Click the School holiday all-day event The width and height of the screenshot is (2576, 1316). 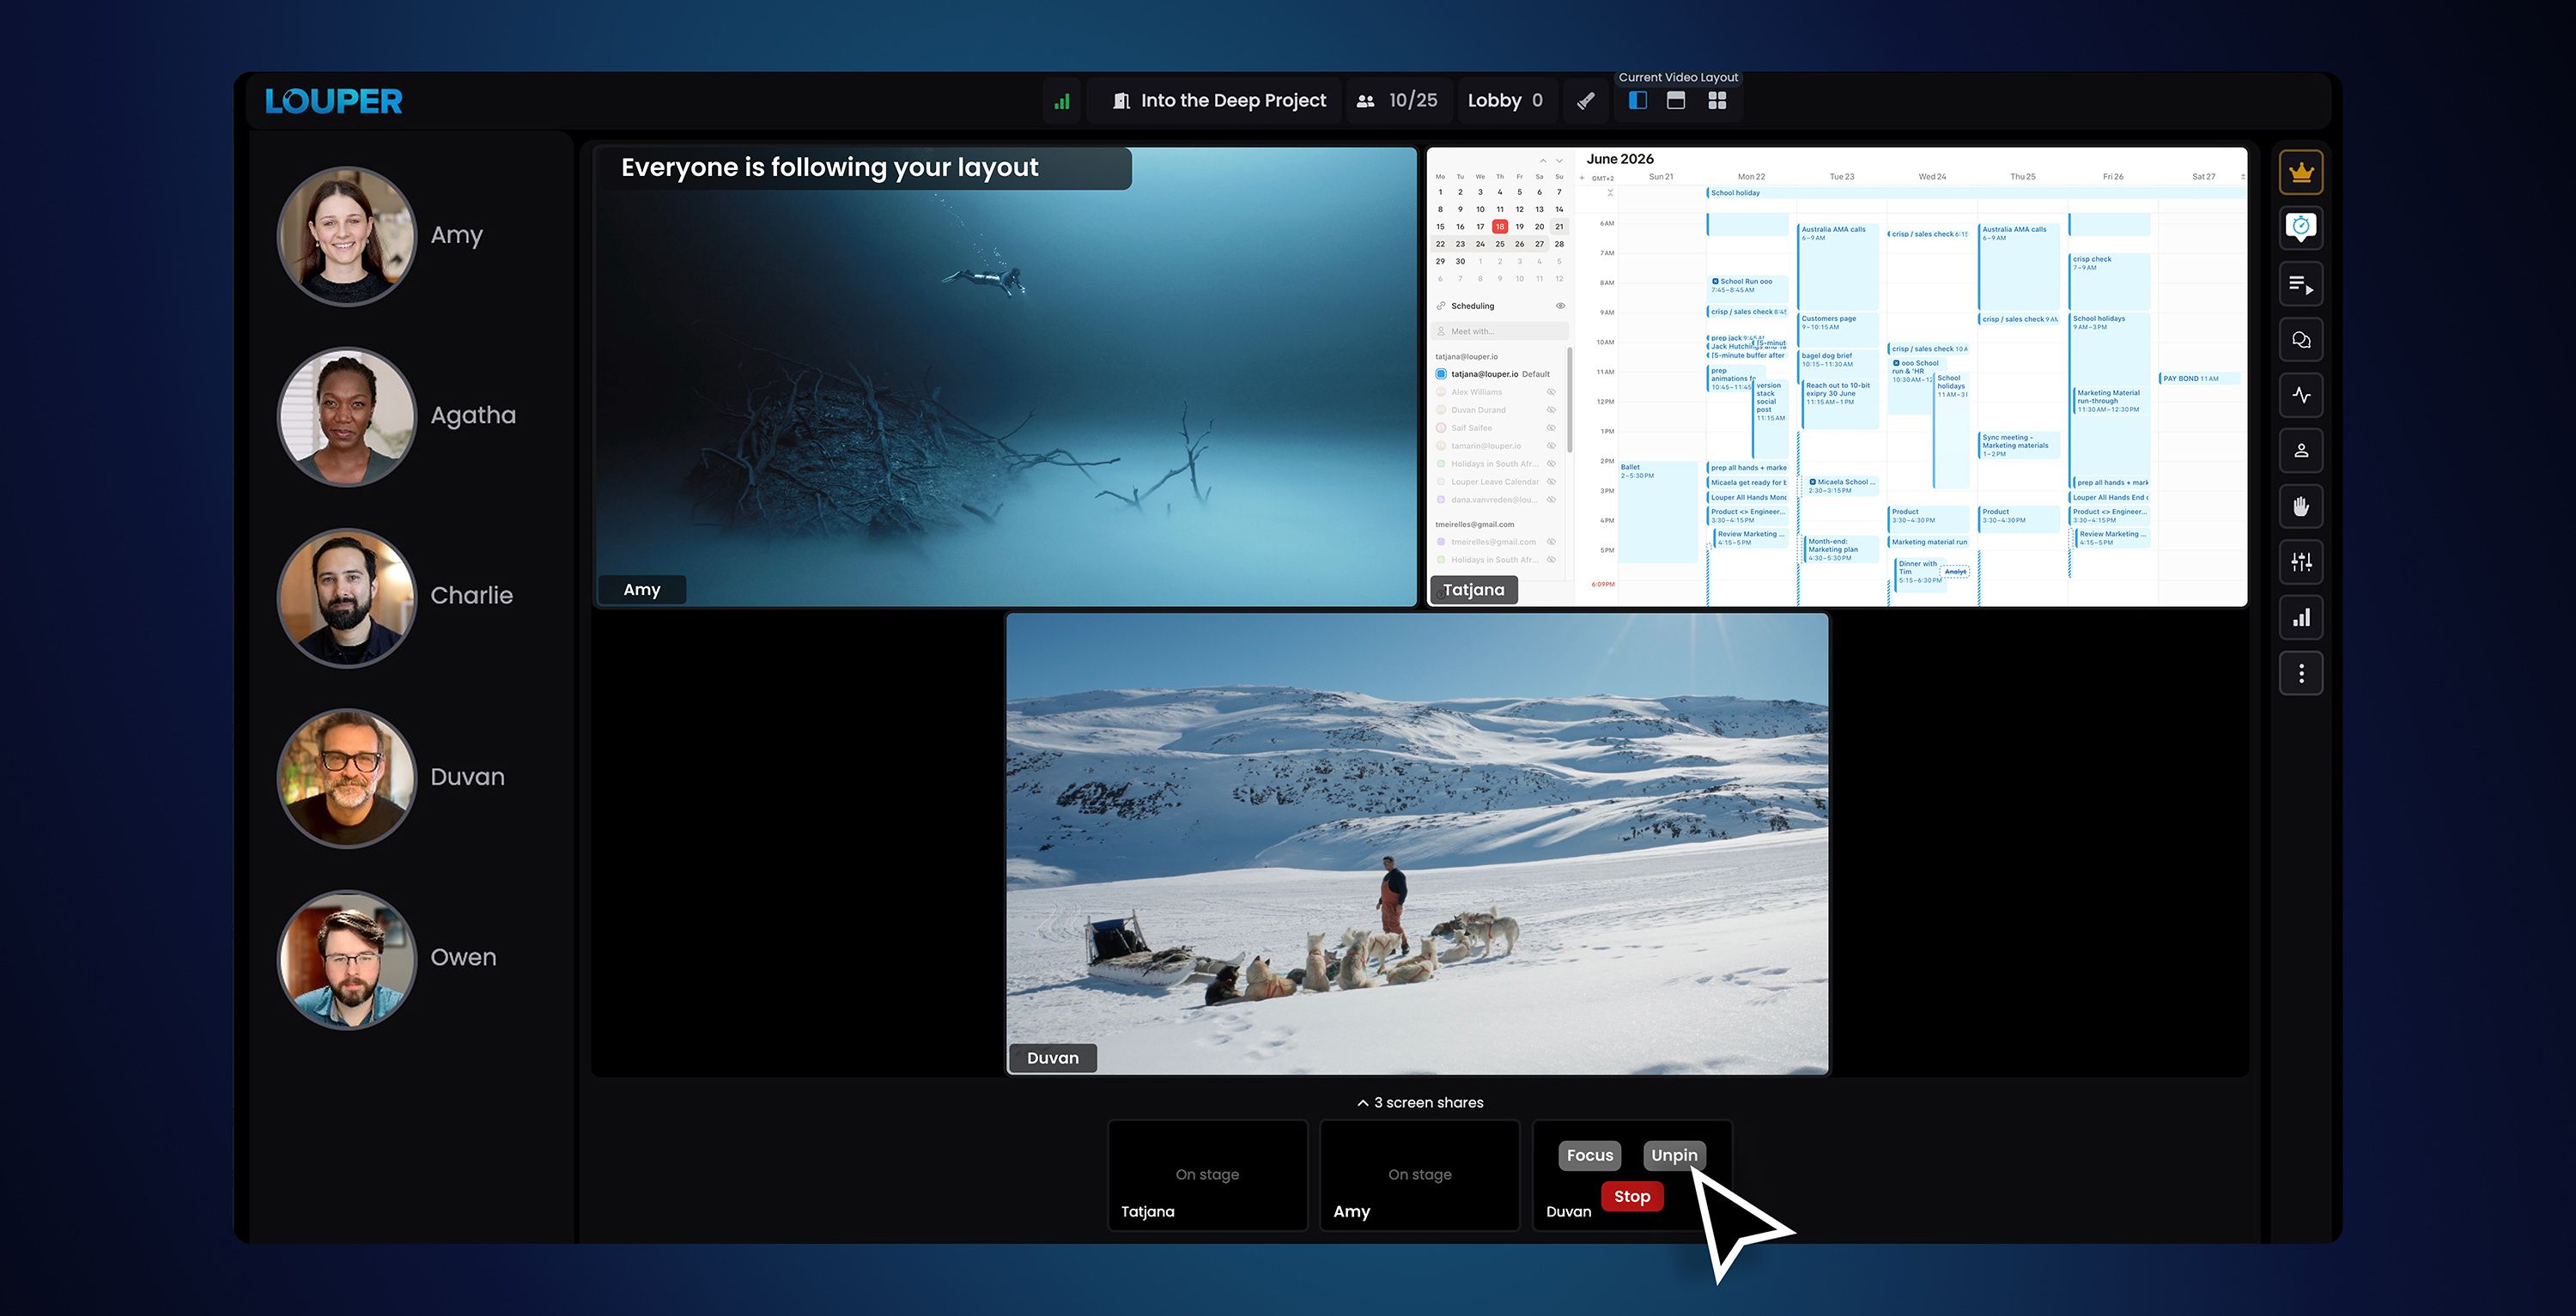(1975, 193)
